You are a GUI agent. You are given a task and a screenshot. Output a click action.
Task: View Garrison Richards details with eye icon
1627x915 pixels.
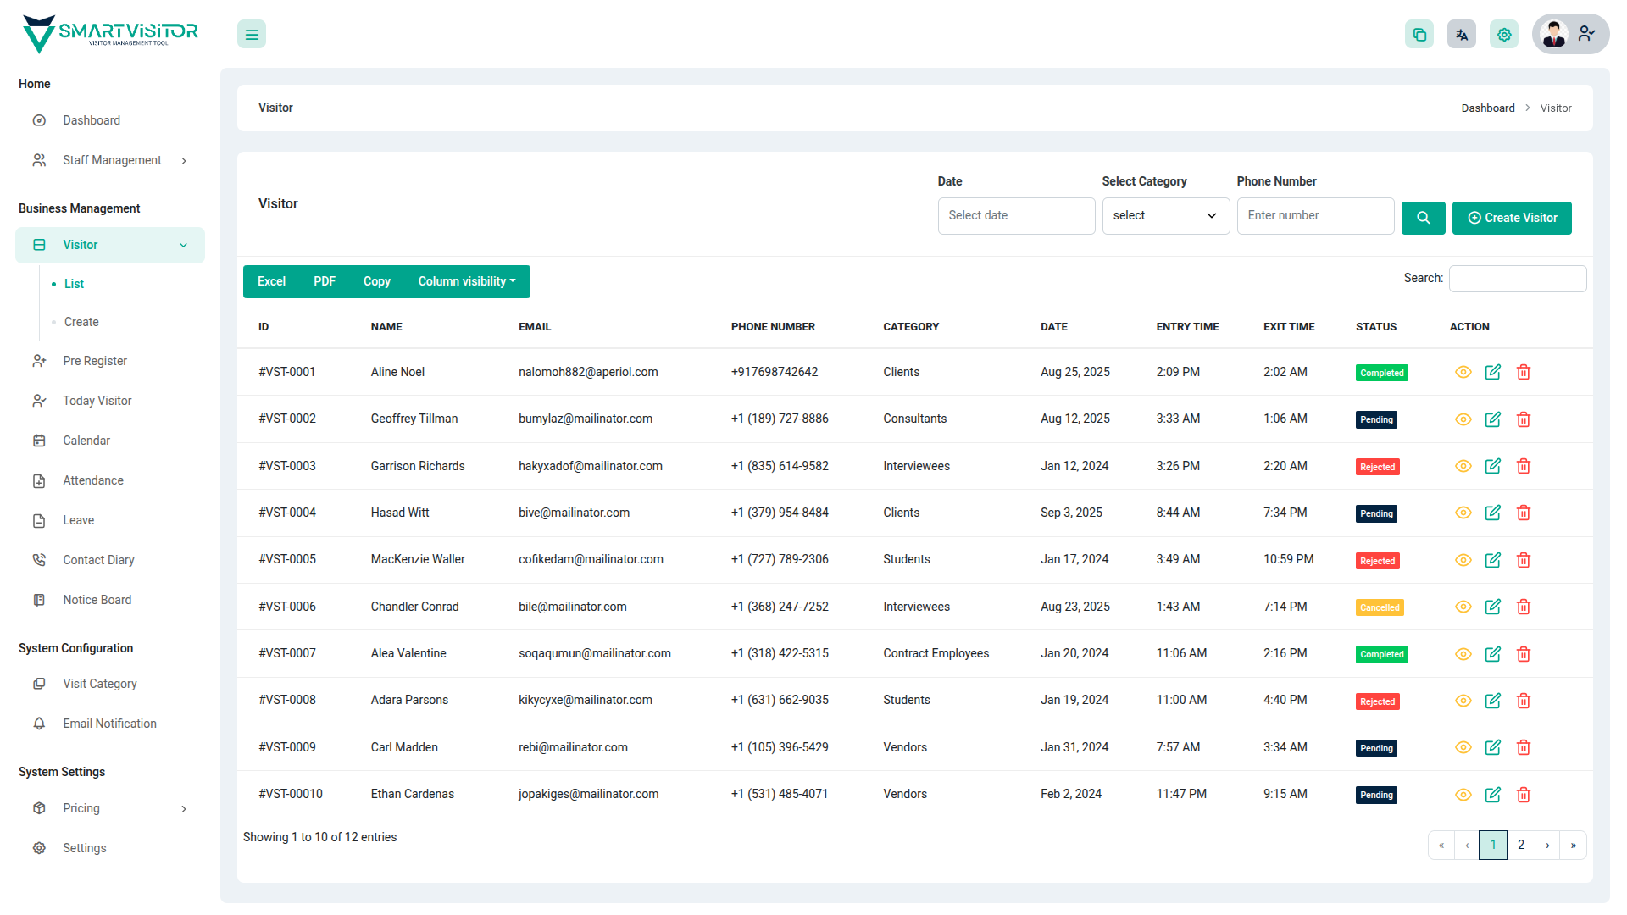coord(1463,466)
